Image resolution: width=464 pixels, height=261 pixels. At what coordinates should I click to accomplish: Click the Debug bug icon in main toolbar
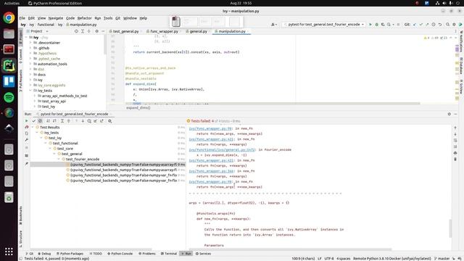tap(377, 25)
